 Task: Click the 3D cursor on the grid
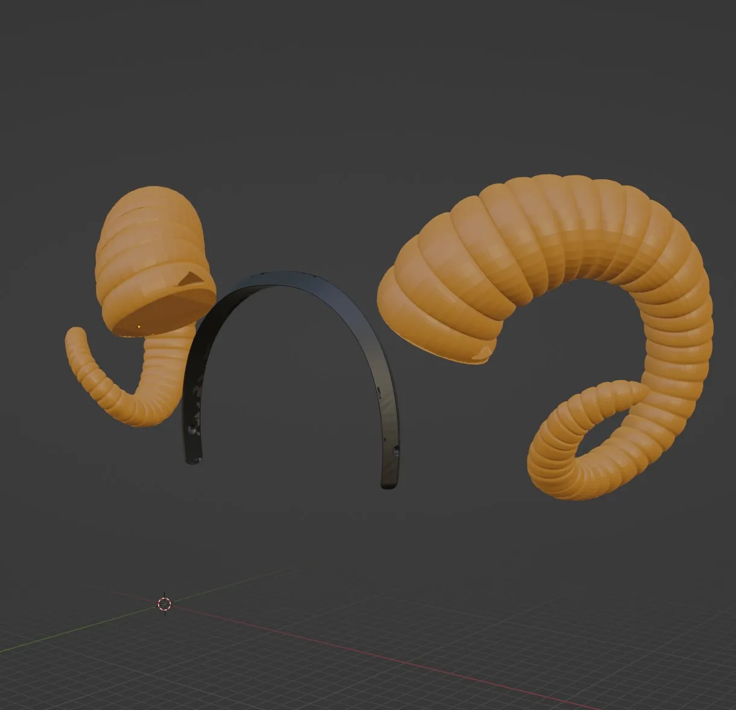click(165, 603)
